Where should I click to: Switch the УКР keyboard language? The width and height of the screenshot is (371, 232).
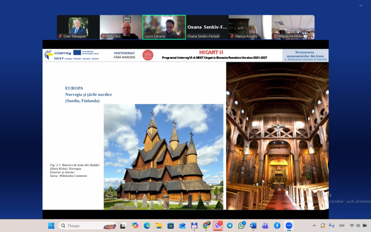[x=342, y=226]
